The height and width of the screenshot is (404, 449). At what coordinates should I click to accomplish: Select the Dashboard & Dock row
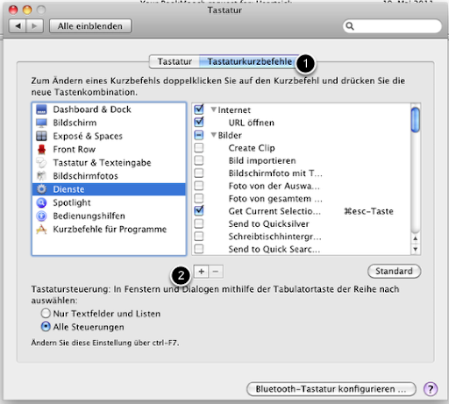[x=109, y=110]
